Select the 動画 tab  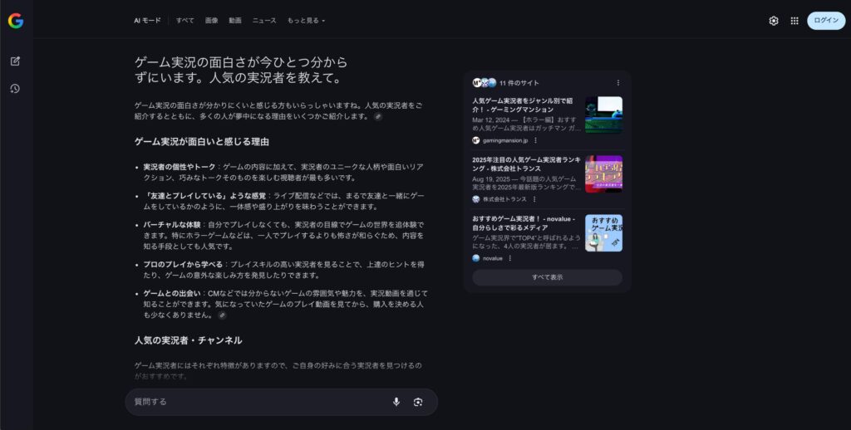click(x=235, y=20)
